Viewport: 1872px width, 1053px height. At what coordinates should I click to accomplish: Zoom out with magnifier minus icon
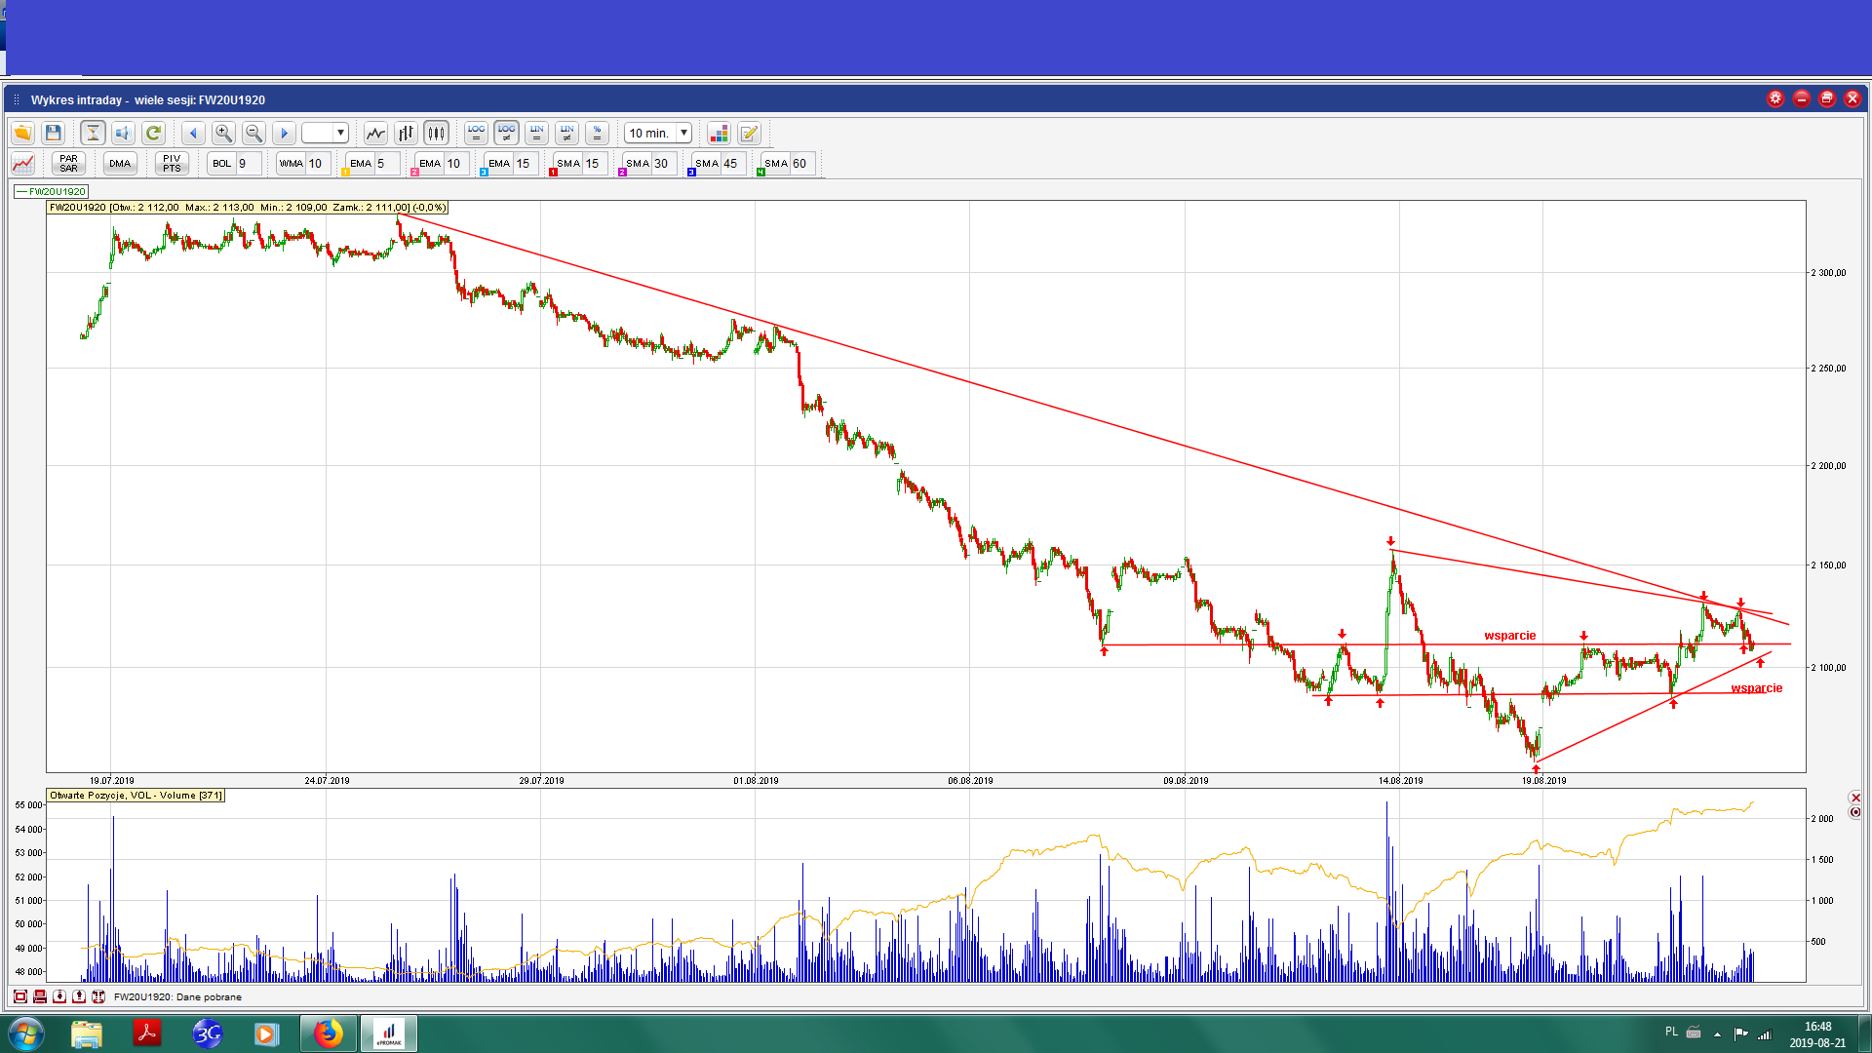click(253, 134)
